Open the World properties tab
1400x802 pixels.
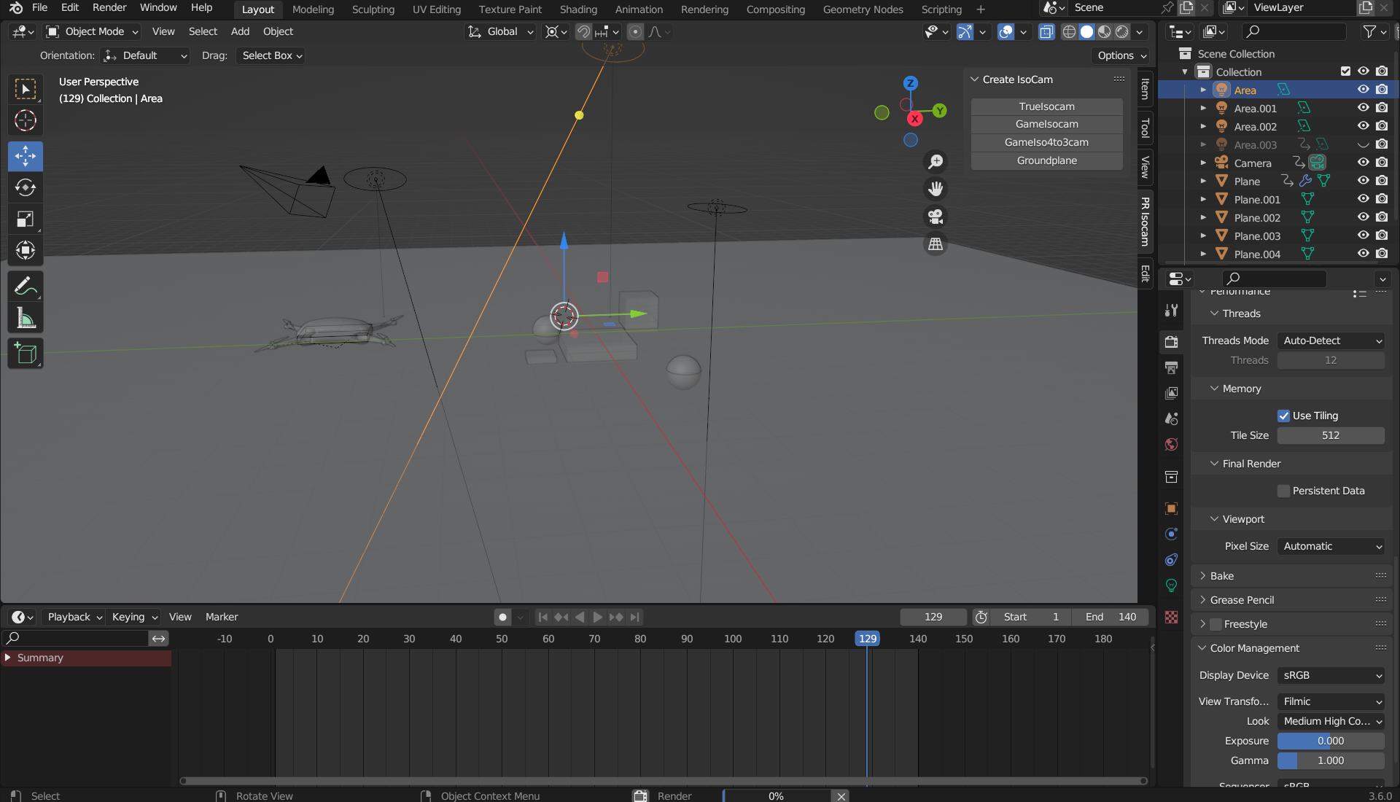[x=1172, y=445]
